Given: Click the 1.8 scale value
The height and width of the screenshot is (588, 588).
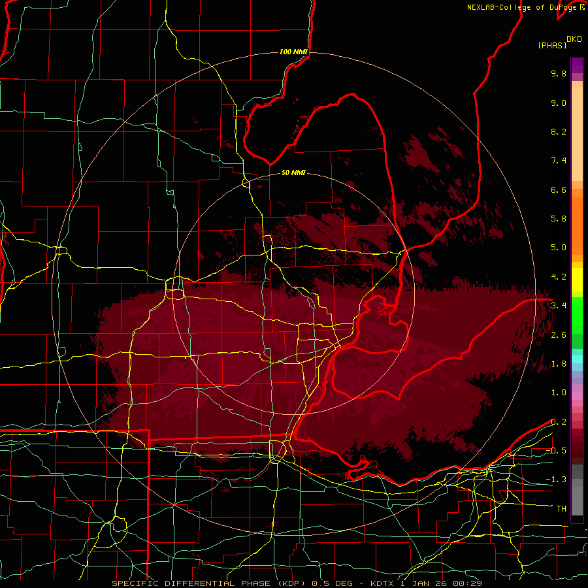Looking at the screenshot, I should point(559,364).
